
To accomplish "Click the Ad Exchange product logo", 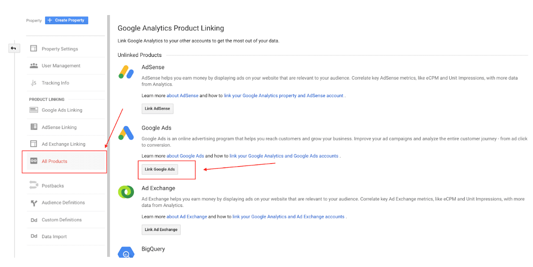I will click(126, 192).
